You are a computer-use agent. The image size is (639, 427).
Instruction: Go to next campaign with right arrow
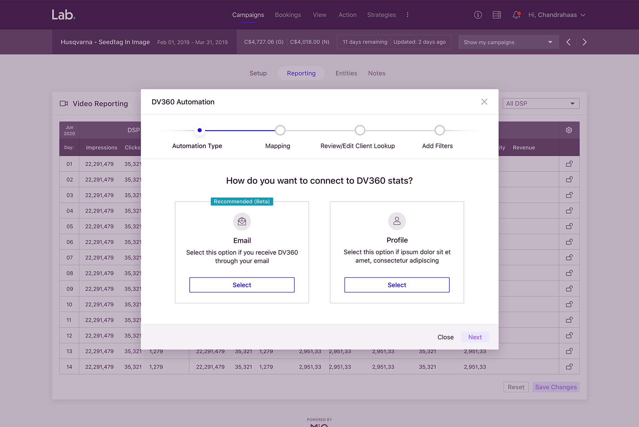[584, 42]
